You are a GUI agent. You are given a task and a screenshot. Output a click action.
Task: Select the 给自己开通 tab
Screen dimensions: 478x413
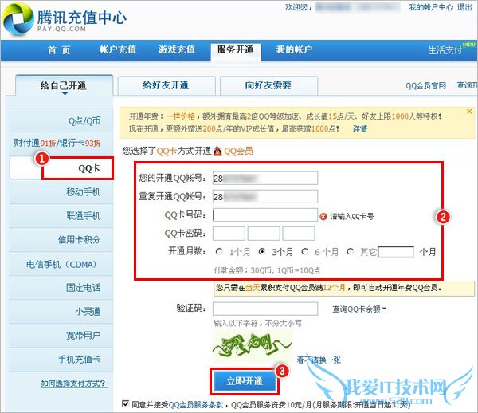point(64,86)
